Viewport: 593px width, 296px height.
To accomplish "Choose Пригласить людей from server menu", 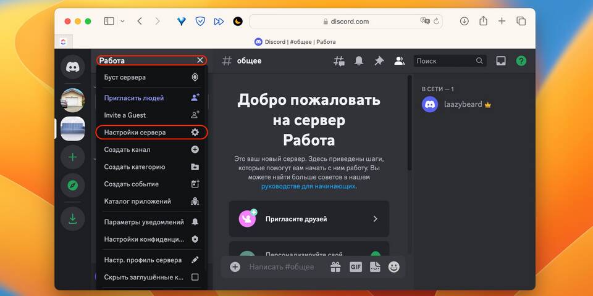I will pos(152,98).
